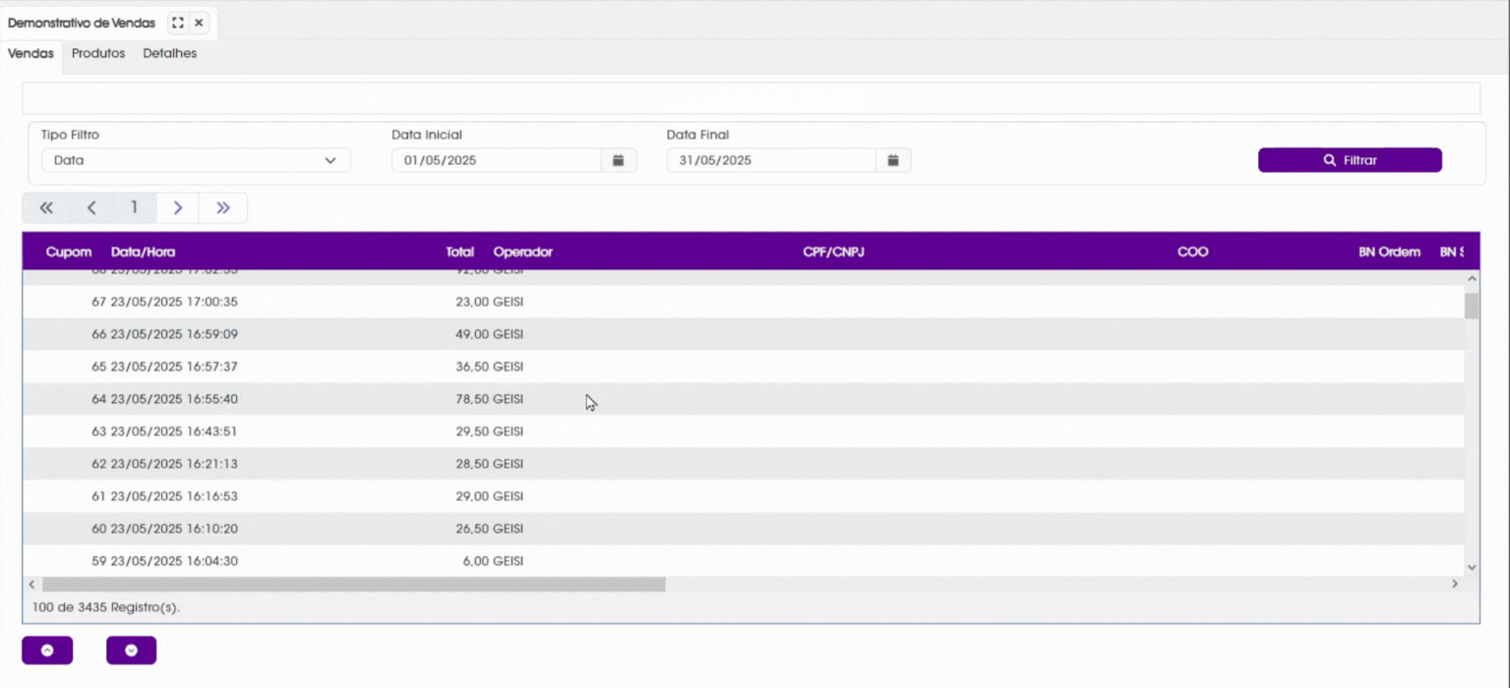
Task: Select the row with total 28,50
Action: pos(743,464)
